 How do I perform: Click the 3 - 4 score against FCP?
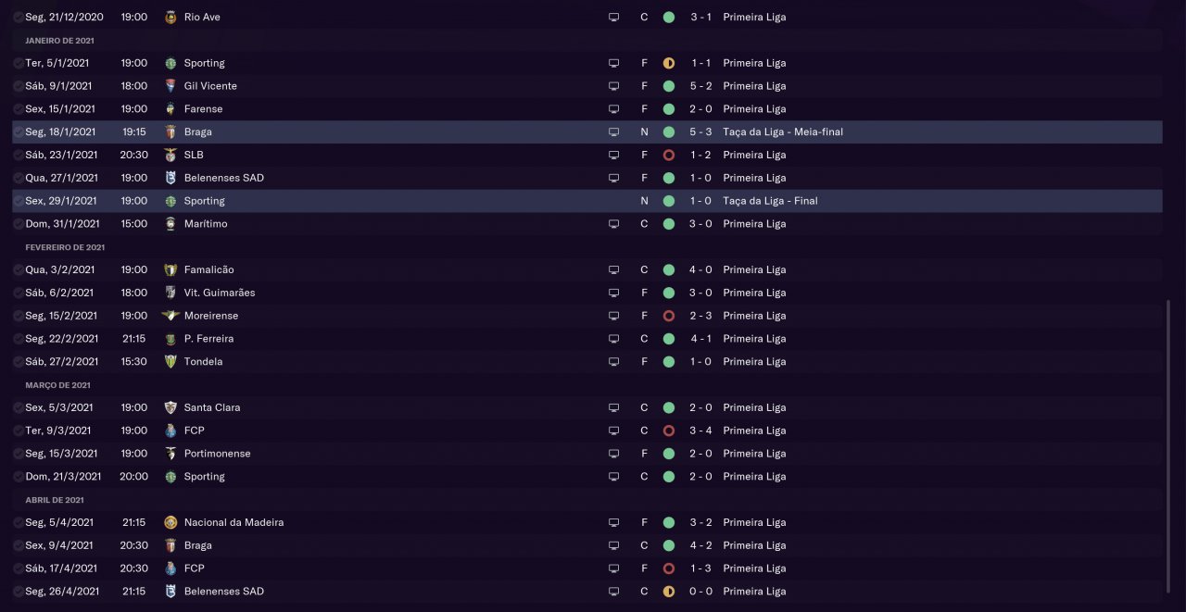point(700,431)
